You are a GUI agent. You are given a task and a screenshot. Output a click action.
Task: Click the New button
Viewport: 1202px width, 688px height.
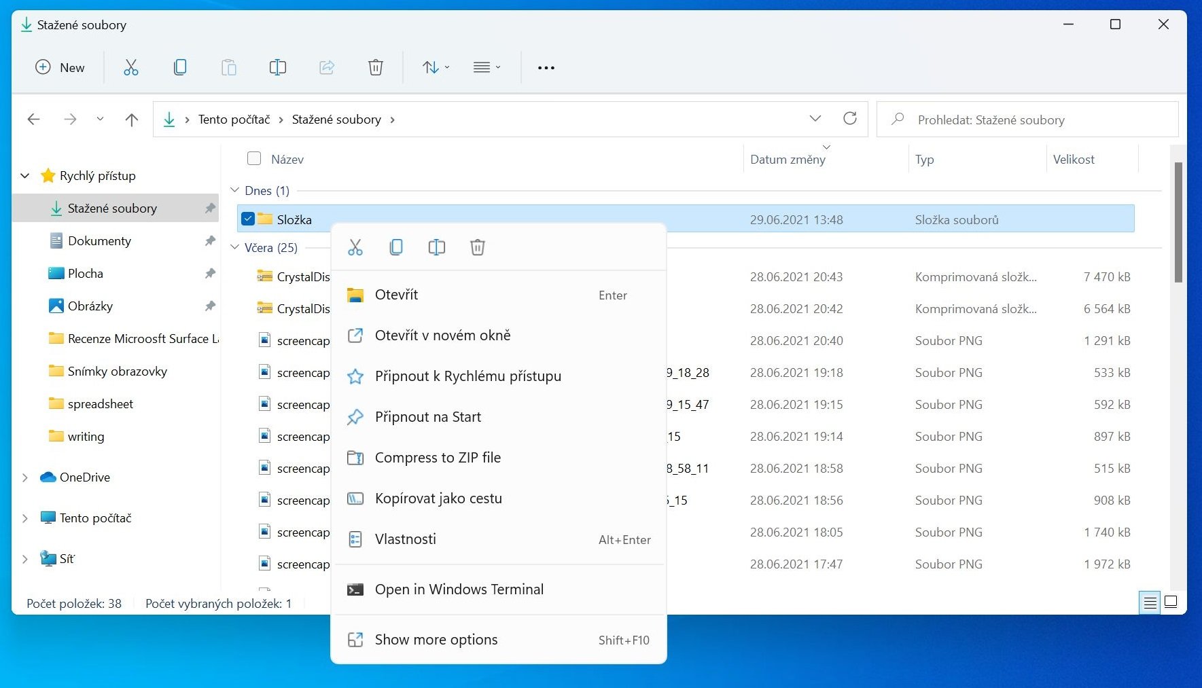click(x=60, y=67)
